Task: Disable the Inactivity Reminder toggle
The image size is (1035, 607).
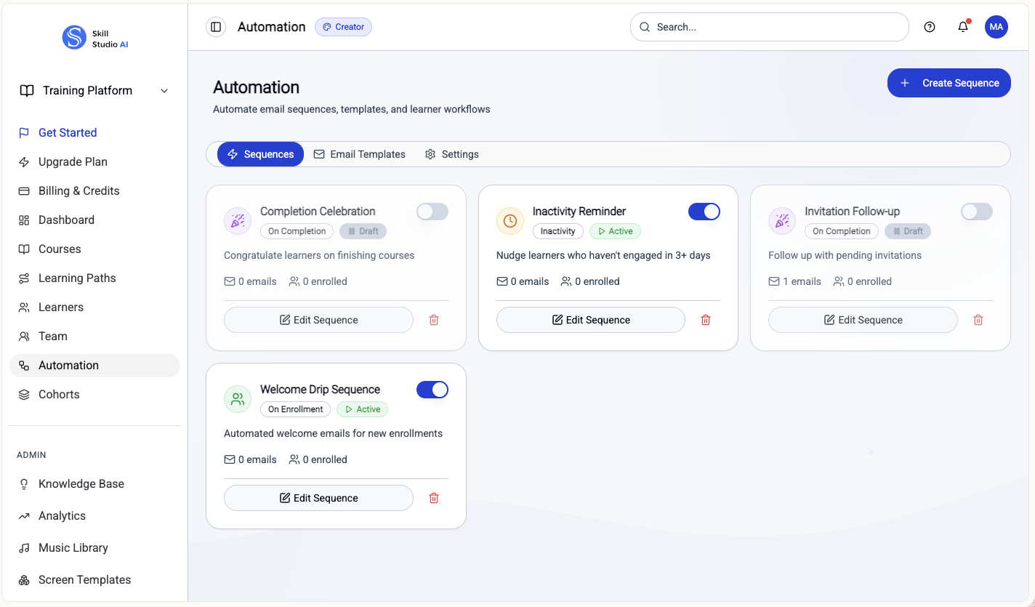Action: (704, 212)
